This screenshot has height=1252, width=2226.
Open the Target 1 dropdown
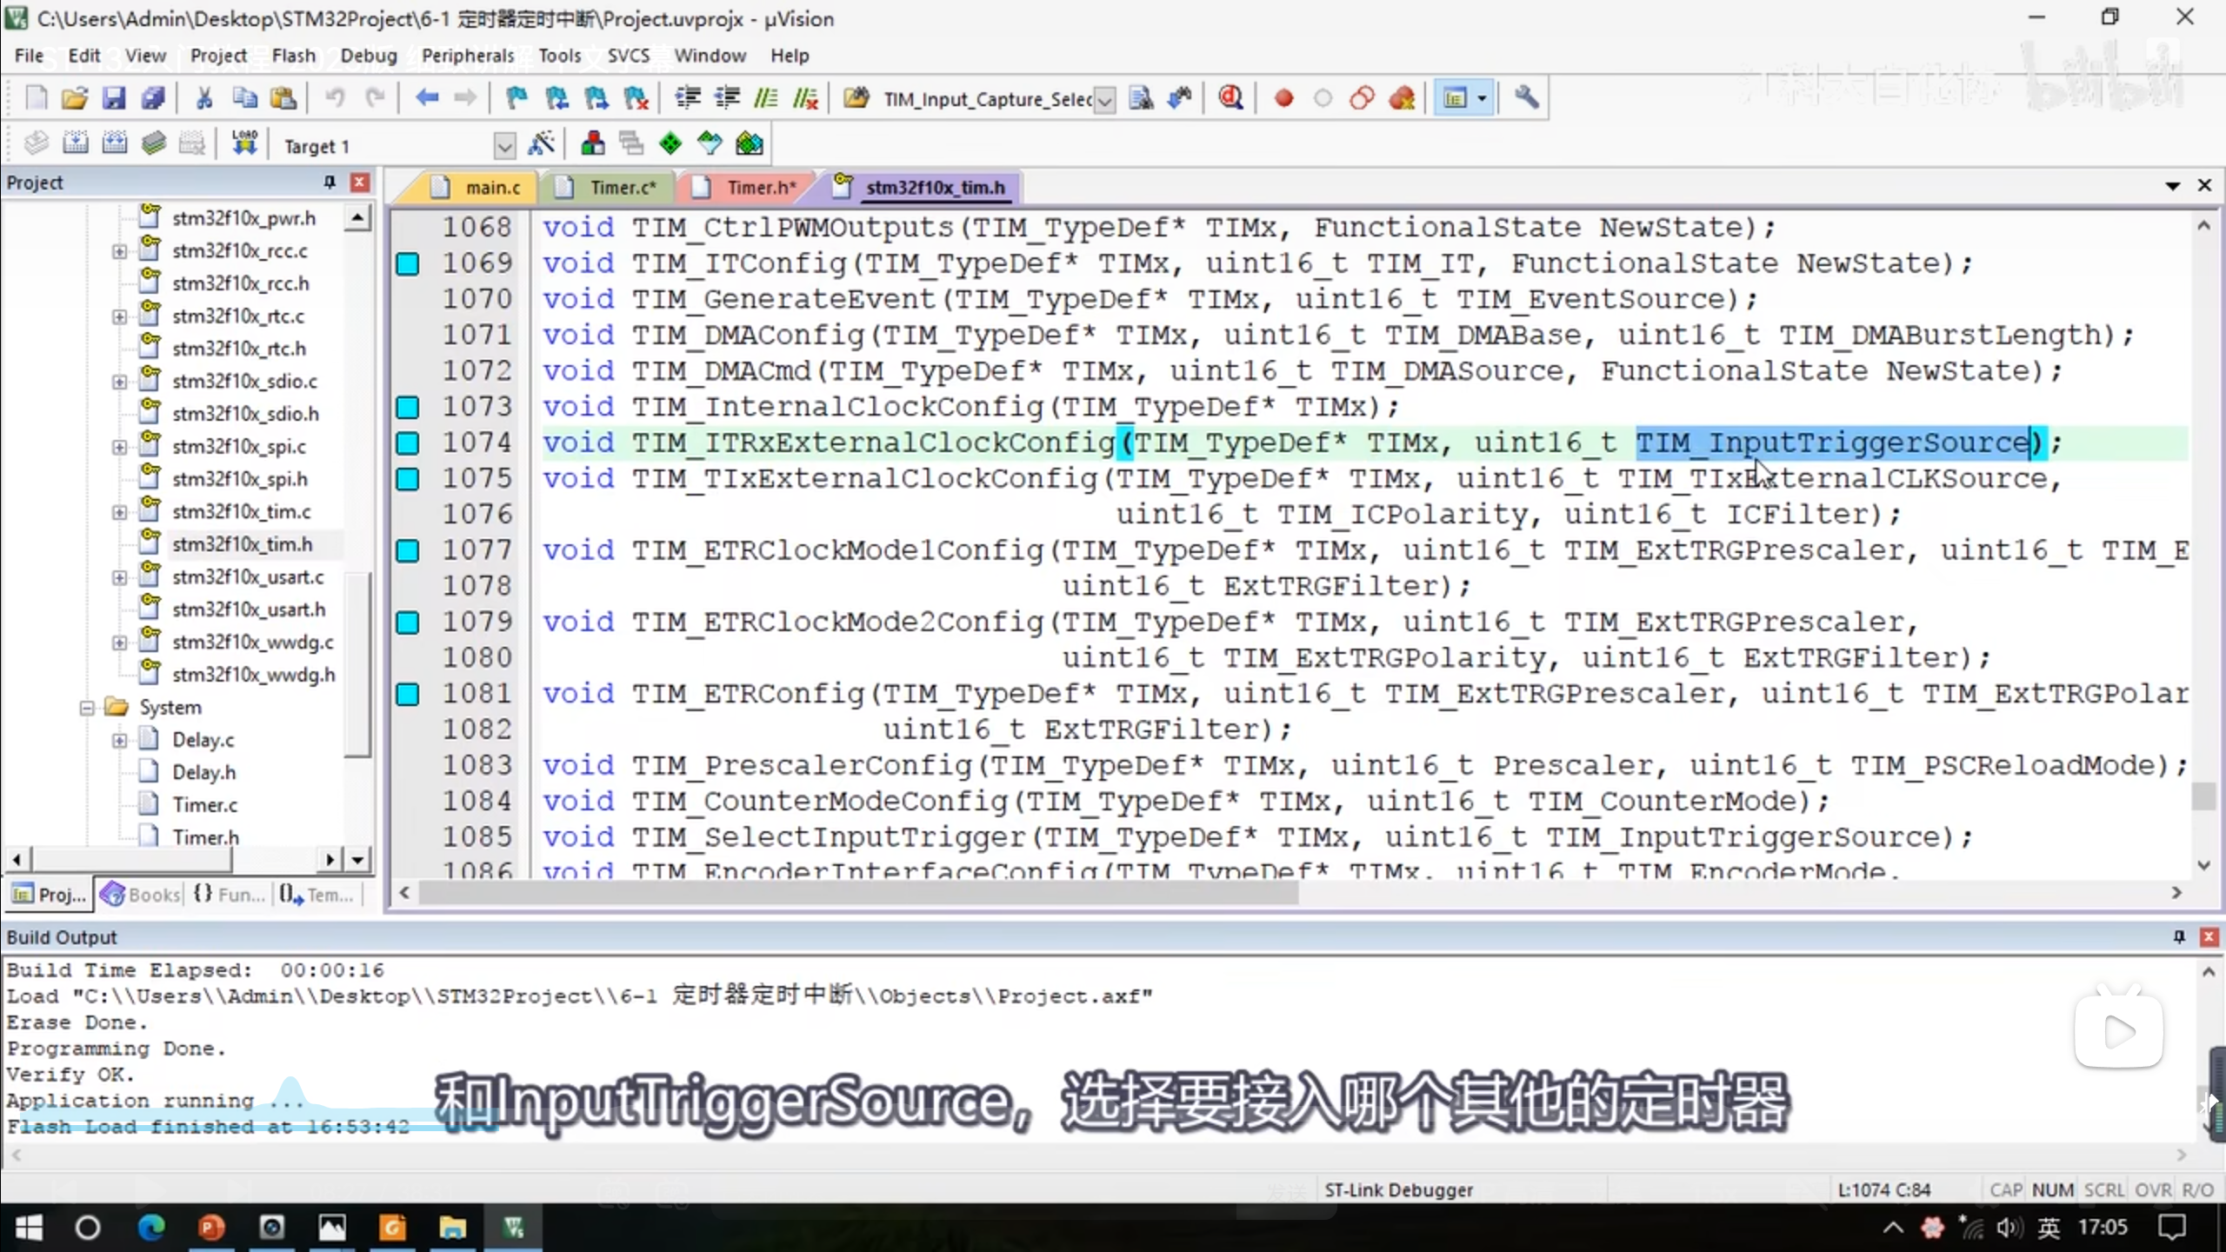coord(504,146)
